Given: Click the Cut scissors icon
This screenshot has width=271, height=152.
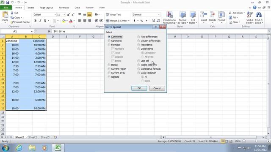Looking at the screenshot, I should point(12,13).
